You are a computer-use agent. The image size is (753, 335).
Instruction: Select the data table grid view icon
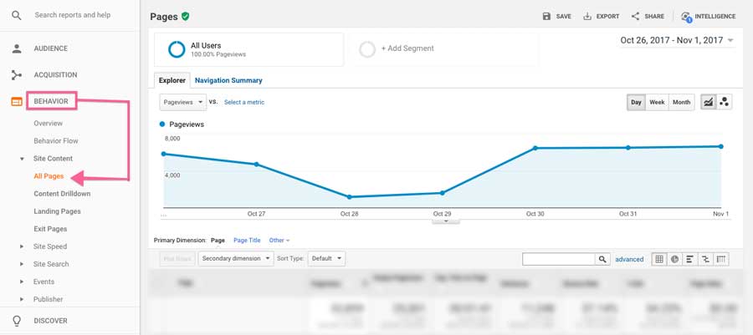coord(659,259)
